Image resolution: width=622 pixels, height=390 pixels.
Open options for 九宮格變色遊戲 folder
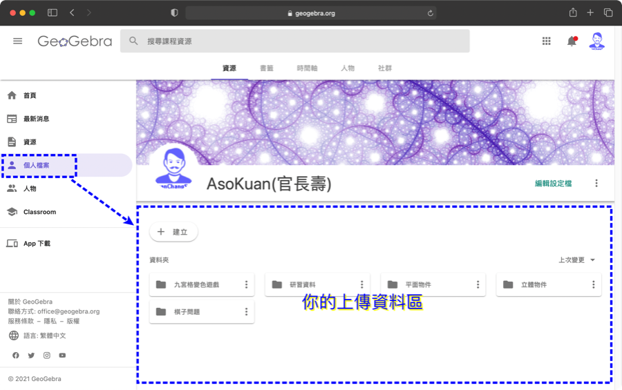pos(246,284)
